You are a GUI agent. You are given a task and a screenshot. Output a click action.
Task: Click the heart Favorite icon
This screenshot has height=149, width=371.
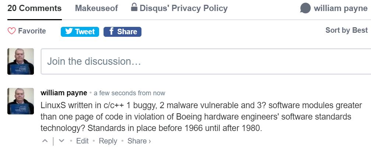pos(11,31)
